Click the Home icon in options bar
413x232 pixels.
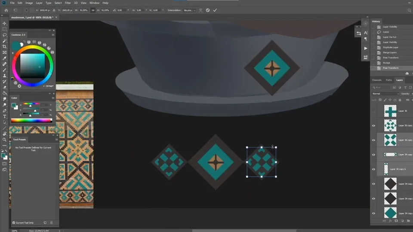(x=6, y=10)
